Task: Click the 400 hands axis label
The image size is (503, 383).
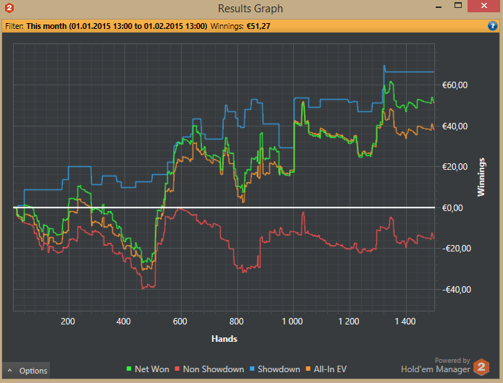Action: (x=123, y=321)
